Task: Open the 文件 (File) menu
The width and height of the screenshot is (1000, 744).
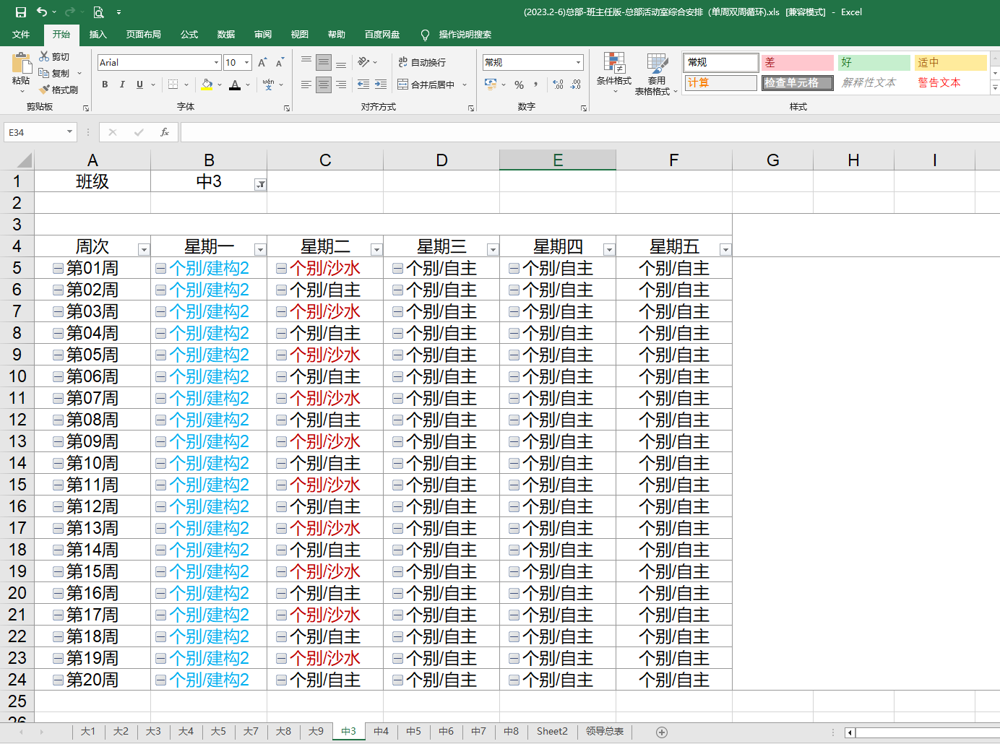Action: [21, 35]
